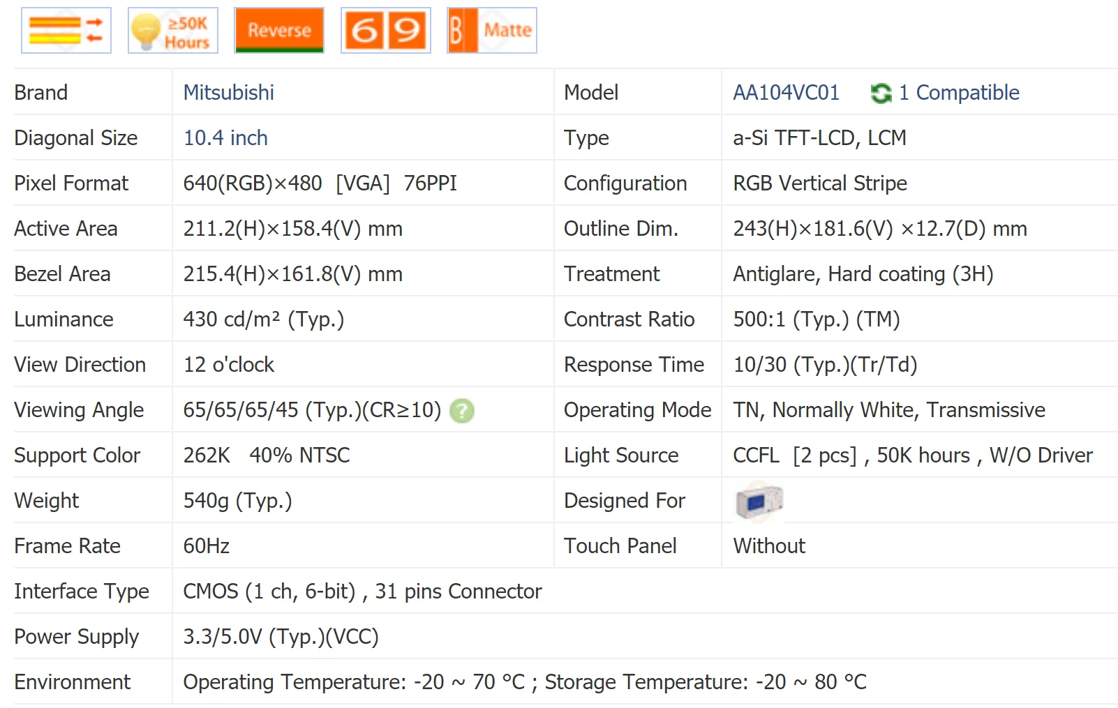
Task: Select the 540g (Typ.) weight value
Action: (237, 501)
